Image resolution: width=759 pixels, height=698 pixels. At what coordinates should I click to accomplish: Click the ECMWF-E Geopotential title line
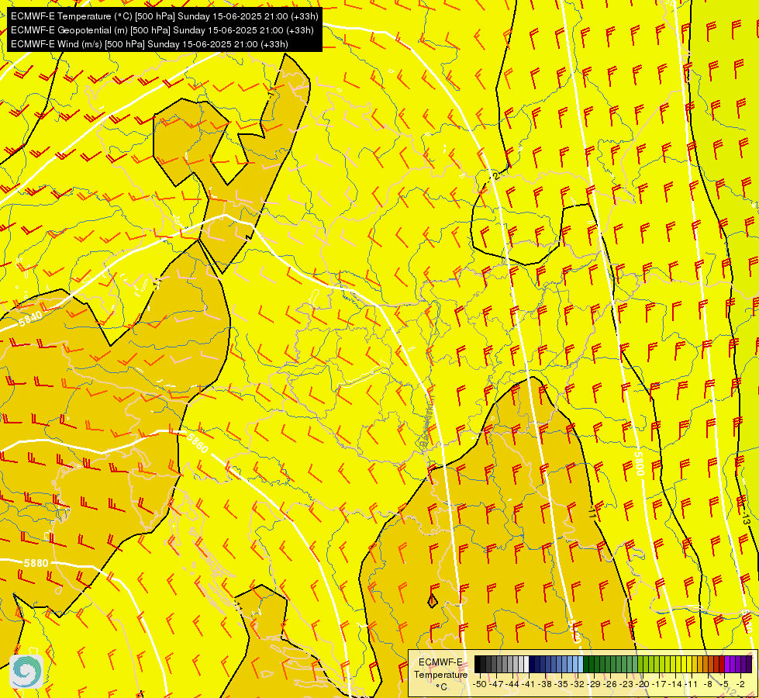point(162,30)
